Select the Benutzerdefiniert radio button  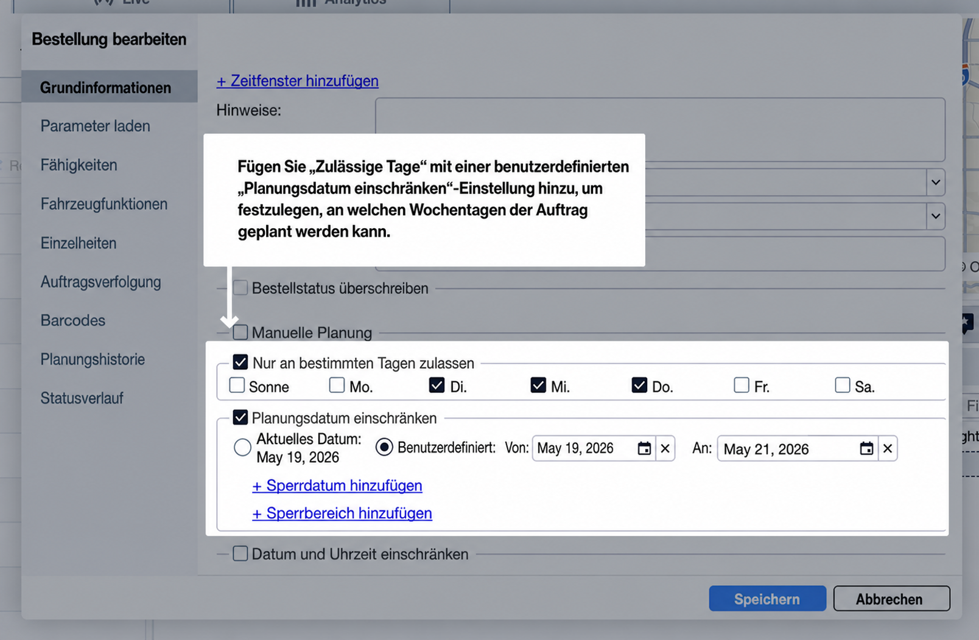384,448
